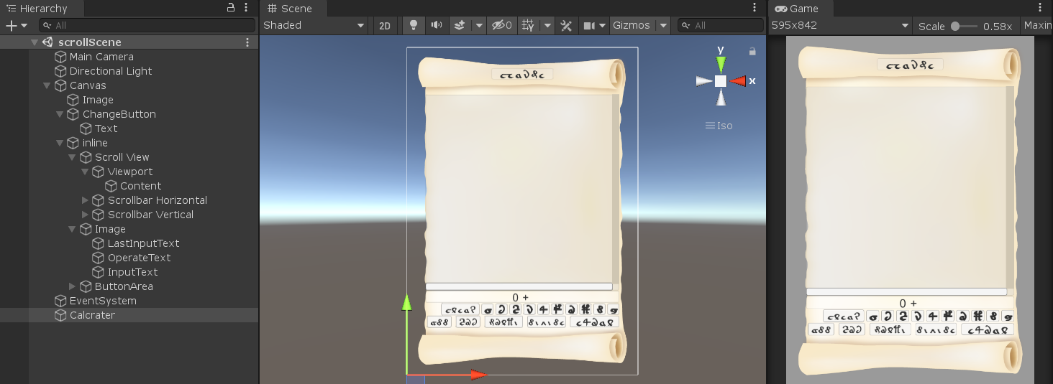Toggle scene effects like skybox and fog
Screen dimensions: 1053x384
click(x=460, y=25)
